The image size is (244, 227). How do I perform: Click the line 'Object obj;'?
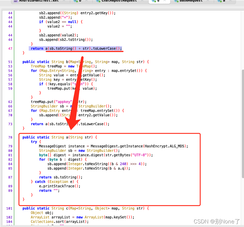(x=42, y=213)
